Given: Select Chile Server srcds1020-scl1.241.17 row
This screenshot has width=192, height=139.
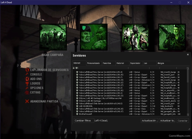Looking at the screenshot, I should point(130,111).
